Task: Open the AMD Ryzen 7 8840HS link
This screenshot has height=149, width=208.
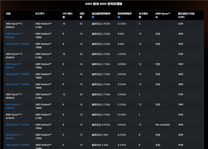Action: 14,106
